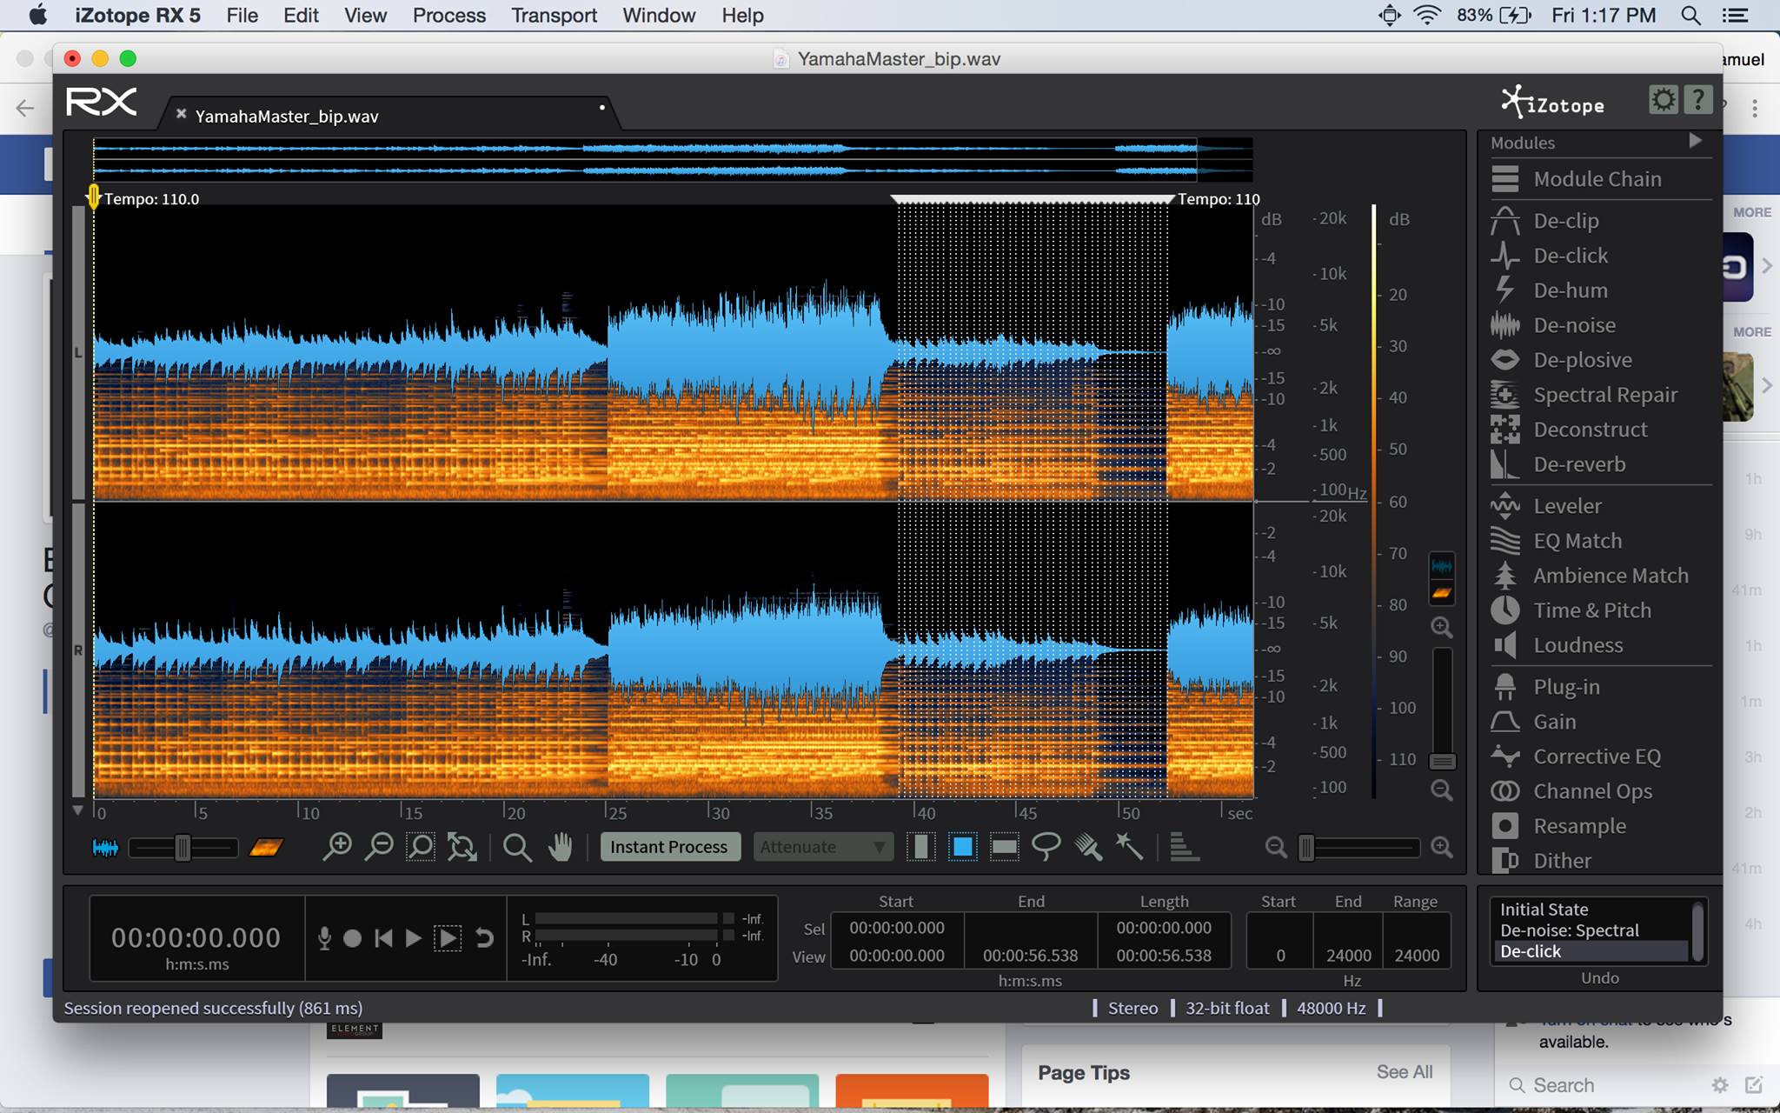Open the Gain module
The width and height of the screenshot is (1780, 1113).
pos(1554,722)
